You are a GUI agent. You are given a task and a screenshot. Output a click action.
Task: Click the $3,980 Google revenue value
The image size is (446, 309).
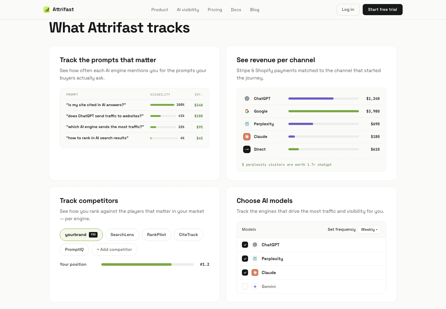pyautogui.click(x=373, y=111)
